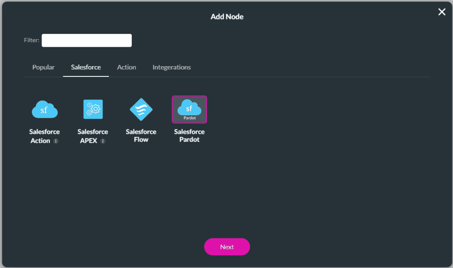The image size is (453, 268).
Task: Switch to the Action tab
Action: click(127, 67)
